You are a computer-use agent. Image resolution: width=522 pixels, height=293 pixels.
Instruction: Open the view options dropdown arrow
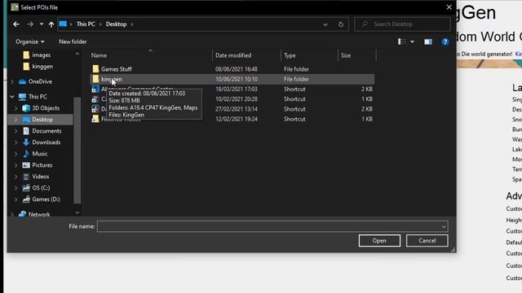point(412,42)
